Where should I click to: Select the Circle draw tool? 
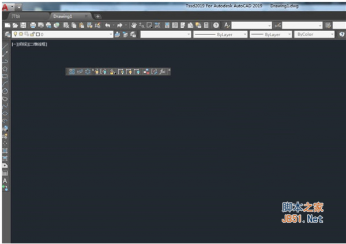point(5,91)
